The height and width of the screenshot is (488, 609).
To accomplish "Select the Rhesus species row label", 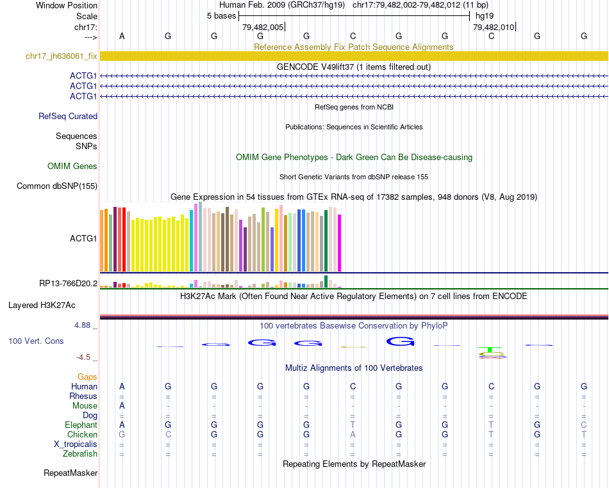I will pos(83,396).
